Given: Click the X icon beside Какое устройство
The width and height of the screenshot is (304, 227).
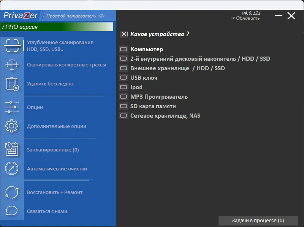Looking at the screenshot, I should coord(124,34).
